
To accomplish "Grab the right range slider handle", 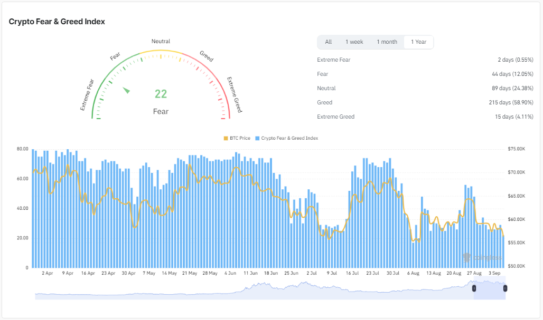I will 505,288.
